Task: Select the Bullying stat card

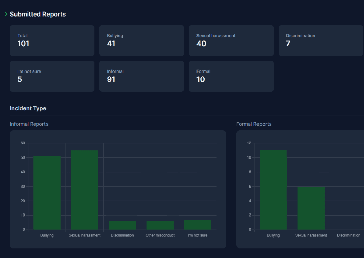Action: tap(142, 40)
